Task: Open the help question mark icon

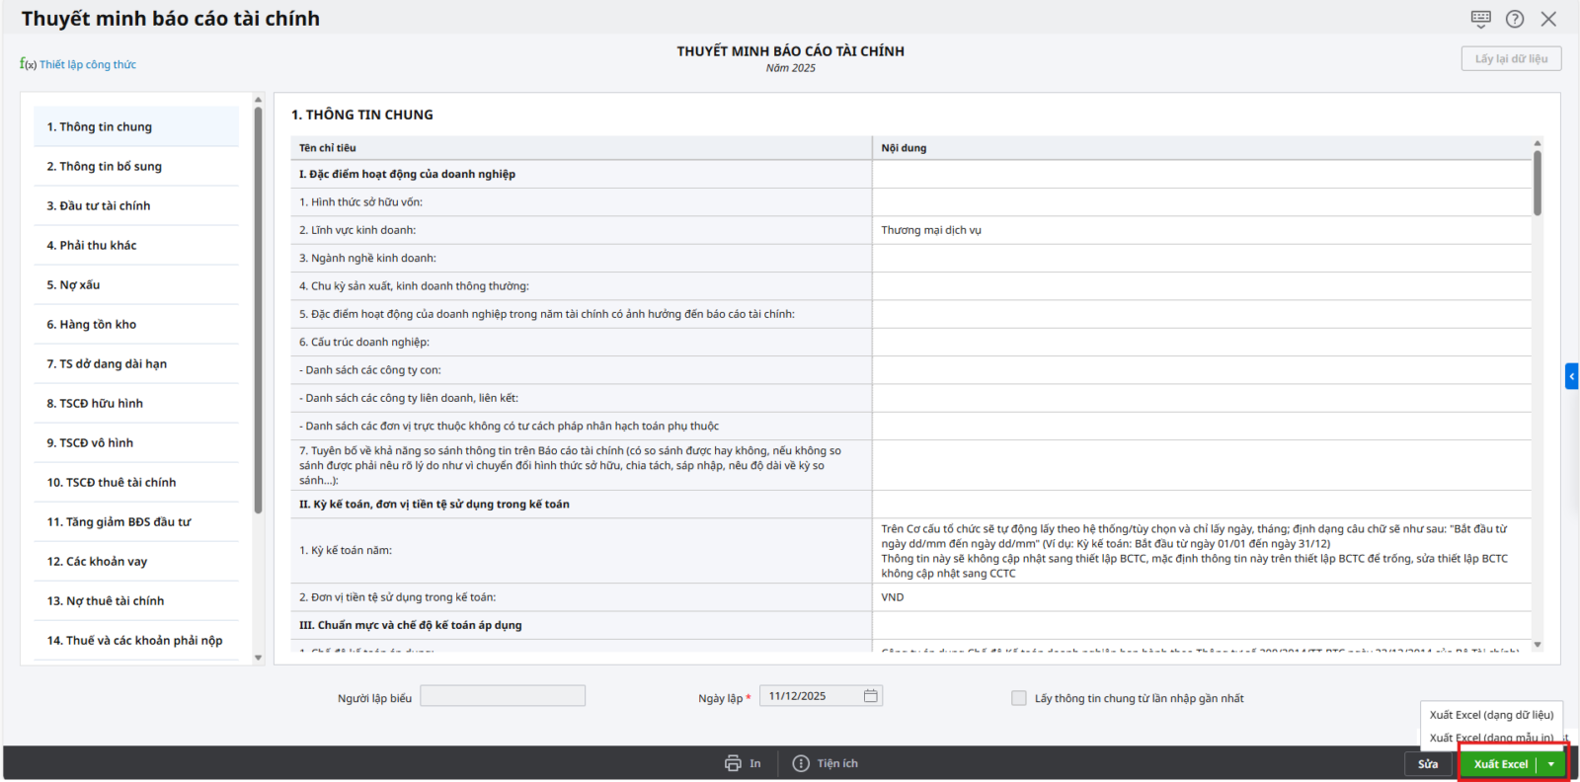Action: pyautogui.click(x=1515, y=19)
